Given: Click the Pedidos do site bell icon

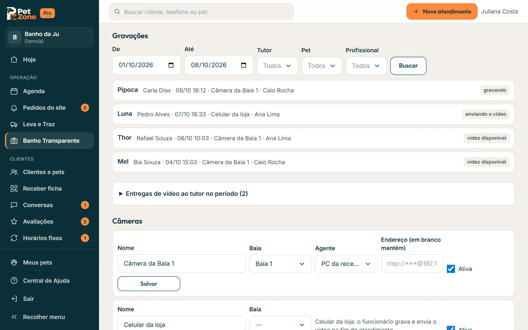Looking at the screenshot, I should (x=14, y=108).
